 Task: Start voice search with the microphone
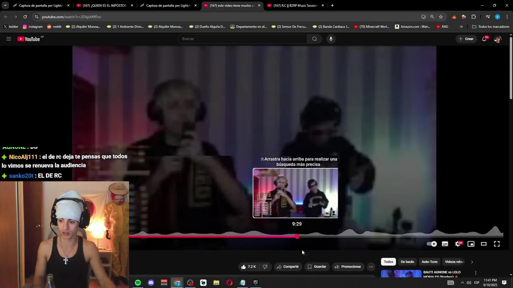click(x=331, y=39)
